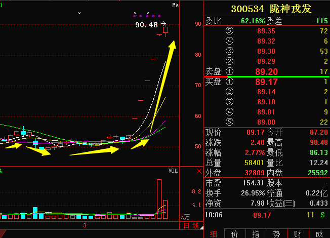
Task: Click the 90.48 high price label on the chart
Action: click(146, 24)
